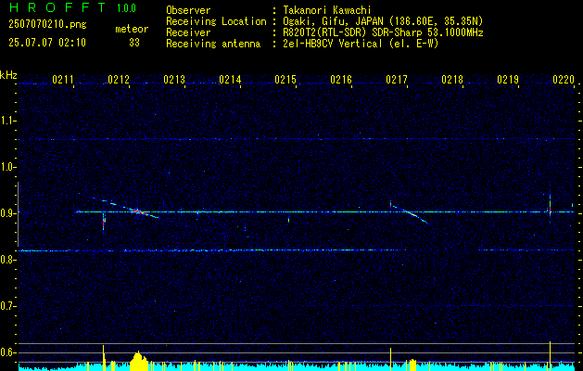The image size is (583, 371).
Task: Click the 0212 time marker
Action: (119, 79)
